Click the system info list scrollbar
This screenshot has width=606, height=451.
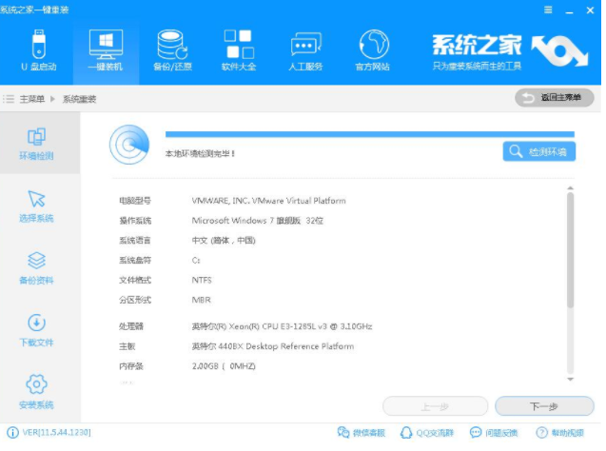click(x=570, y=249)
